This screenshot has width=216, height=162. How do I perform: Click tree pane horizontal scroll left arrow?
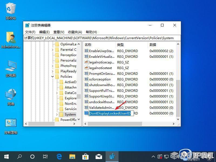pyautogui.click(x=26, y=124)
